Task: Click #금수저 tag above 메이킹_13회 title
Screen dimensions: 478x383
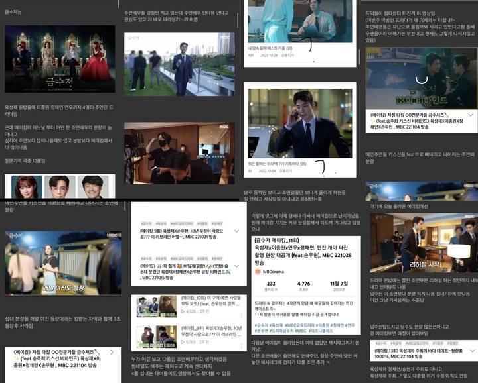Action: click(x=380, y=343)
